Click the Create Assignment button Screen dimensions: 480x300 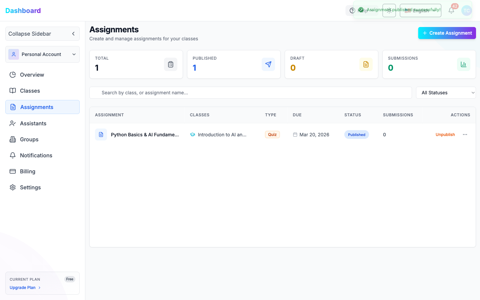[447, 33]
